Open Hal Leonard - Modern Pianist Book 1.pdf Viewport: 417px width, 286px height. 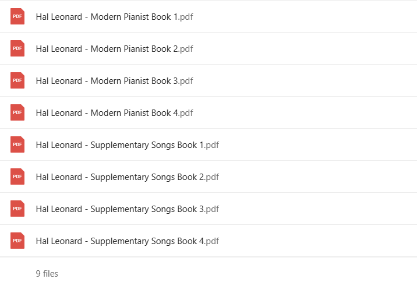pyautogui.click(x=114, y=17)
